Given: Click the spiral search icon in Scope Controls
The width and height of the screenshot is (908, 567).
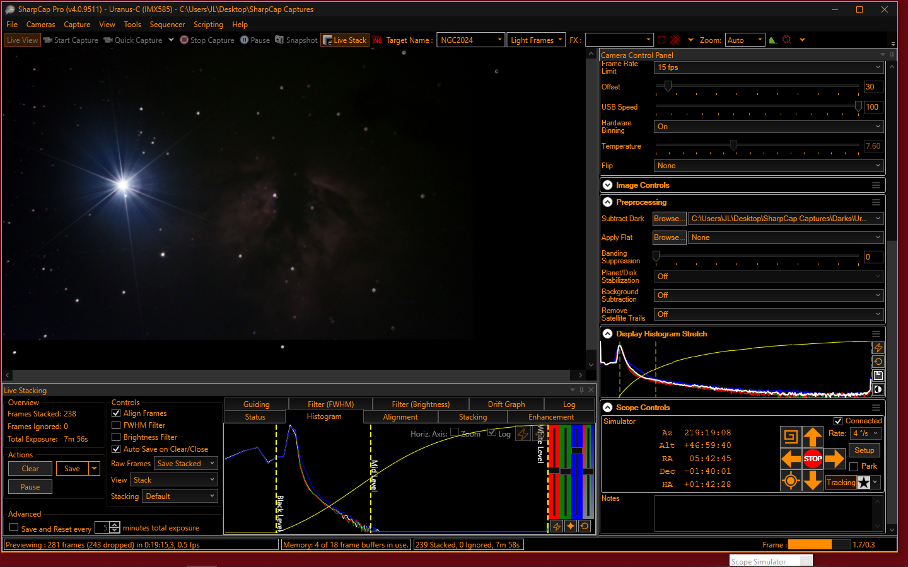Looking at the screenshot, I should click(x=791, y=437).
